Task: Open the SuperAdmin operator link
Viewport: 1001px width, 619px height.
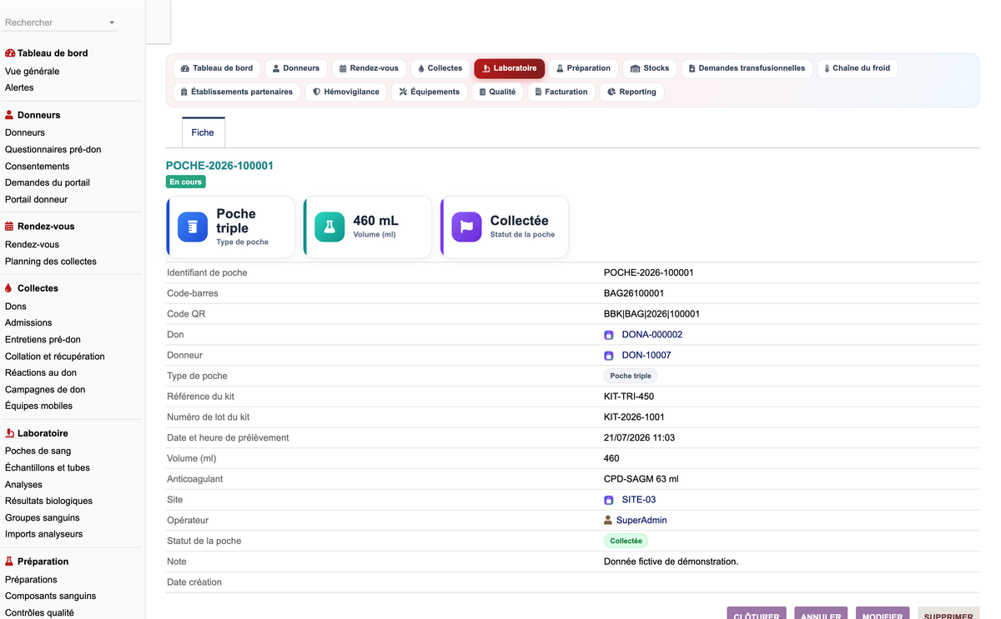Action: point(641,521)
